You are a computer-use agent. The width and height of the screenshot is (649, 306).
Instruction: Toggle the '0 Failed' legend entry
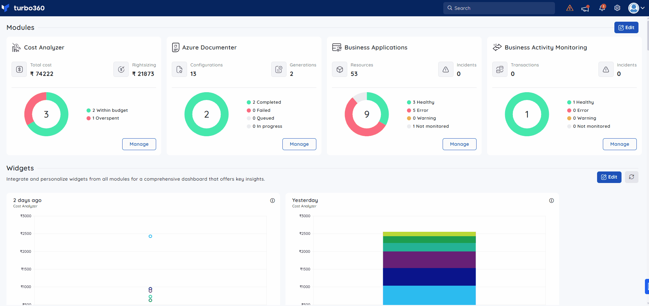coord(259,110)
